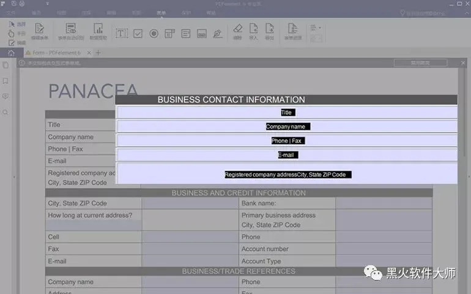The width and height of the screenshot is (471, 294).
Task: Open the comments sidebar panel
Action: click(6, 97)
